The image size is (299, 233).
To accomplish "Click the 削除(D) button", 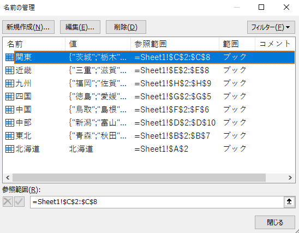I will pyautogui.click(x=126, y=27).
